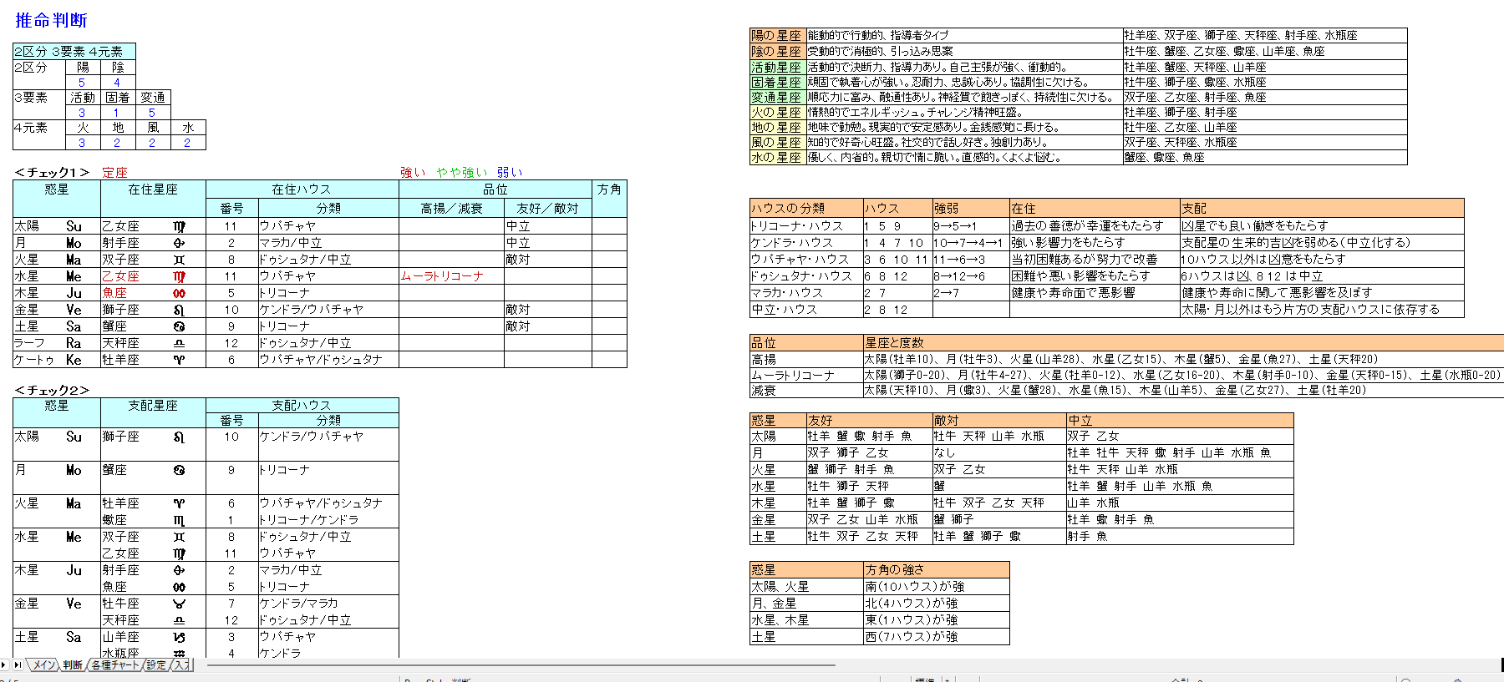Click the 推命判断 title cell
The height and width of the screenshot is (682, 1504).
[51, 20]
